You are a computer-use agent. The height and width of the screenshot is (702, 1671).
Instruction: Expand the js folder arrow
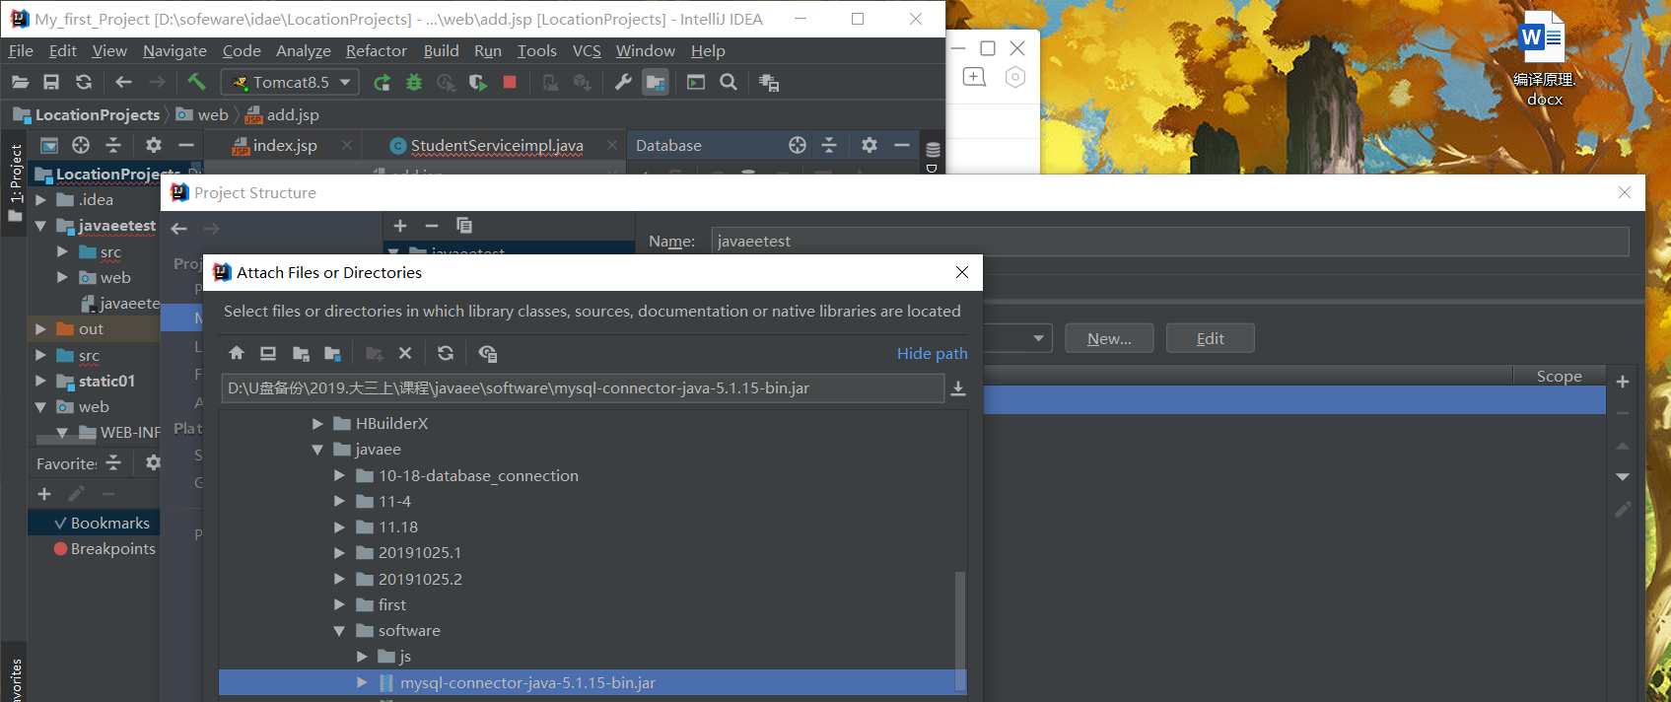click(362, 657)
